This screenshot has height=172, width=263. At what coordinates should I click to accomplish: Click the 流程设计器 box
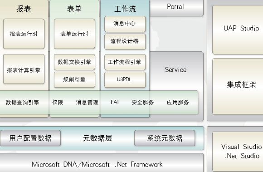tap(125, 42)
